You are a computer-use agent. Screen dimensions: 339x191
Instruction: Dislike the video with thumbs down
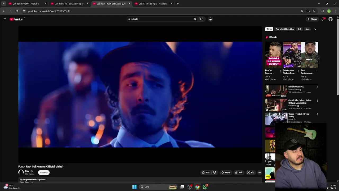[215, 172]
